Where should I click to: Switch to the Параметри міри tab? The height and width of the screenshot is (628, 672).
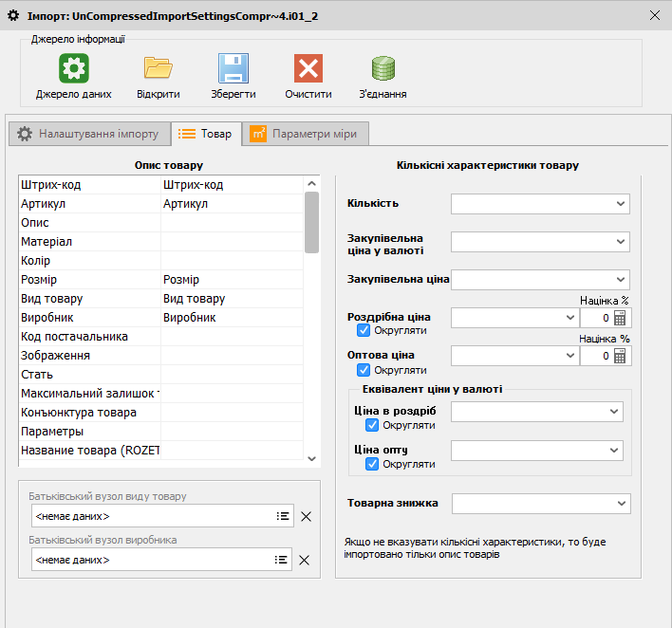click(304, 134)
